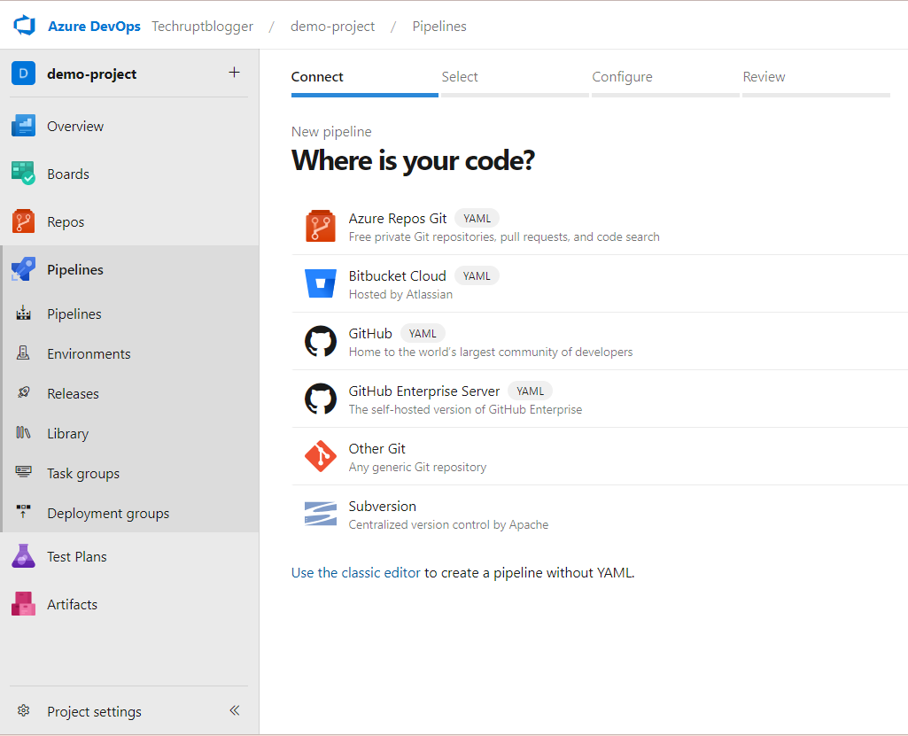
Task: Click the Test Plans flask icon
Action: [23, 556]
